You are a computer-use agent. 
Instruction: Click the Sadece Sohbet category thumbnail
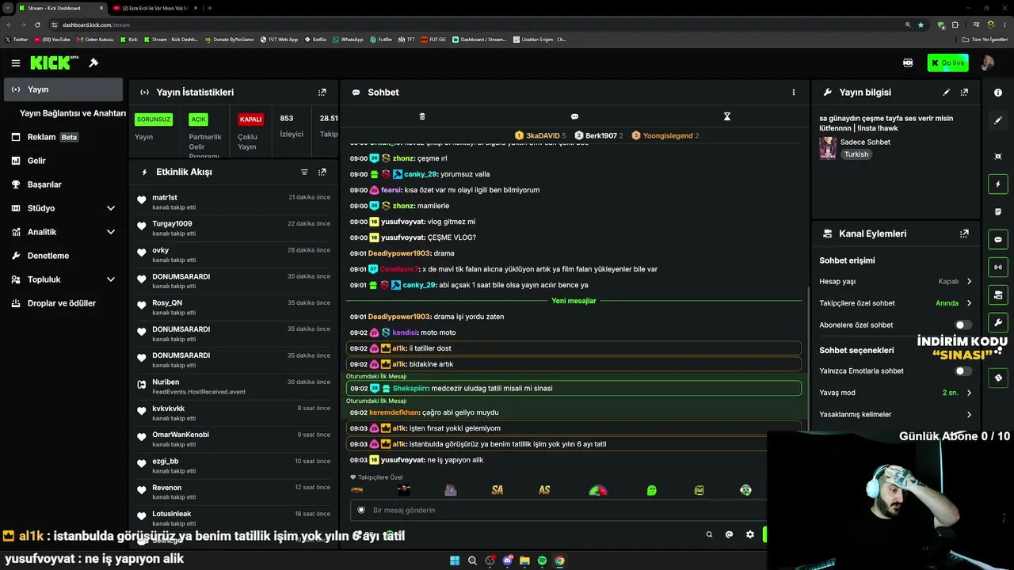828,148
